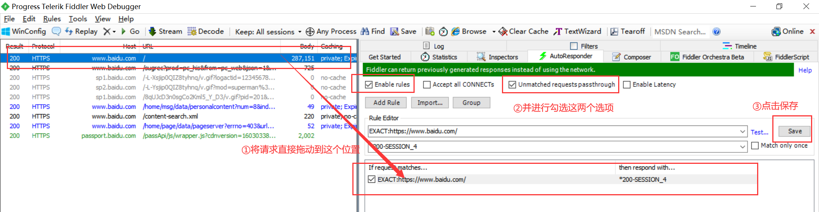Click the Import... button
The height and width of the screenshot is (212, 819).
click(x=430, y=102)
